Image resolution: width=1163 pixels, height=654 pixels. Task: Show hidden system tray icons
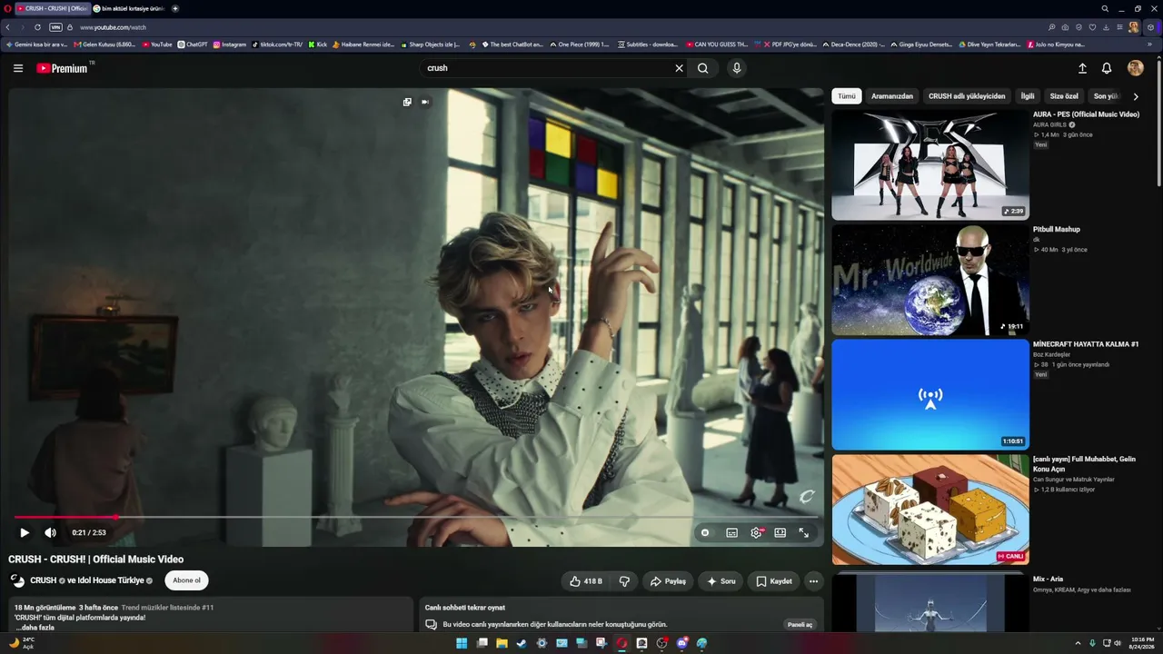1079,643
